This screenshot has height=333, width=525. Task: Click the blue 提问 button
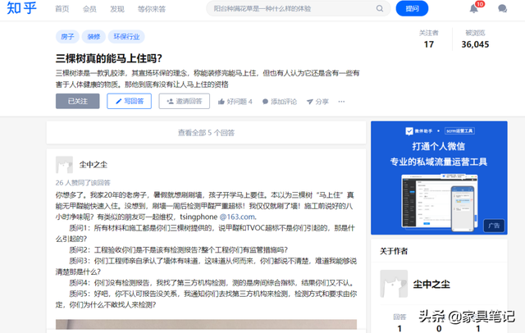pyautogui.click(x=412, y=8)
